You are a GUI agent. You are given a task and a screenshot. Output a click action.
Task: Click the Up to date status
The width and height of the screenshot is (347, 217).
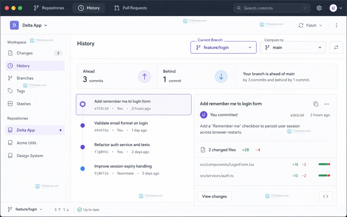click(88, 210)
